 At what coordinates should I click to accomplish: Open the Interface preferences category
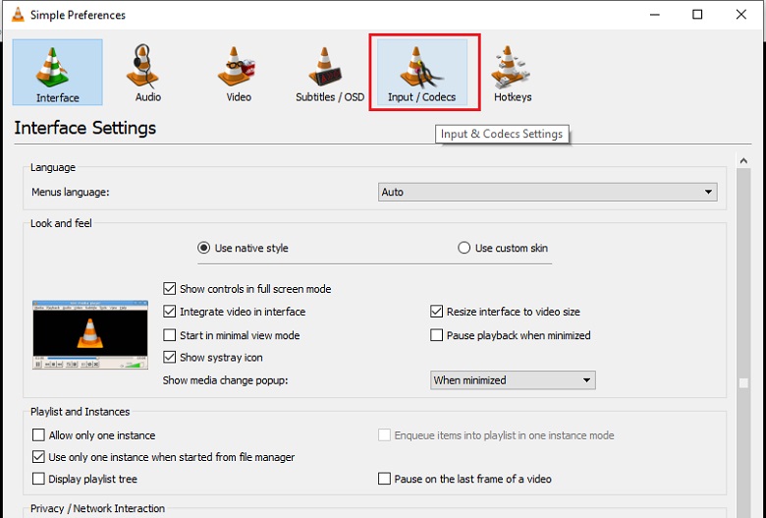58,73
